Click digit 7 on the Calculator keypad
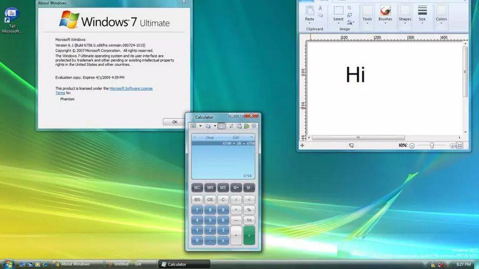Viewport: 479px width, 269px height. (197, 210)
